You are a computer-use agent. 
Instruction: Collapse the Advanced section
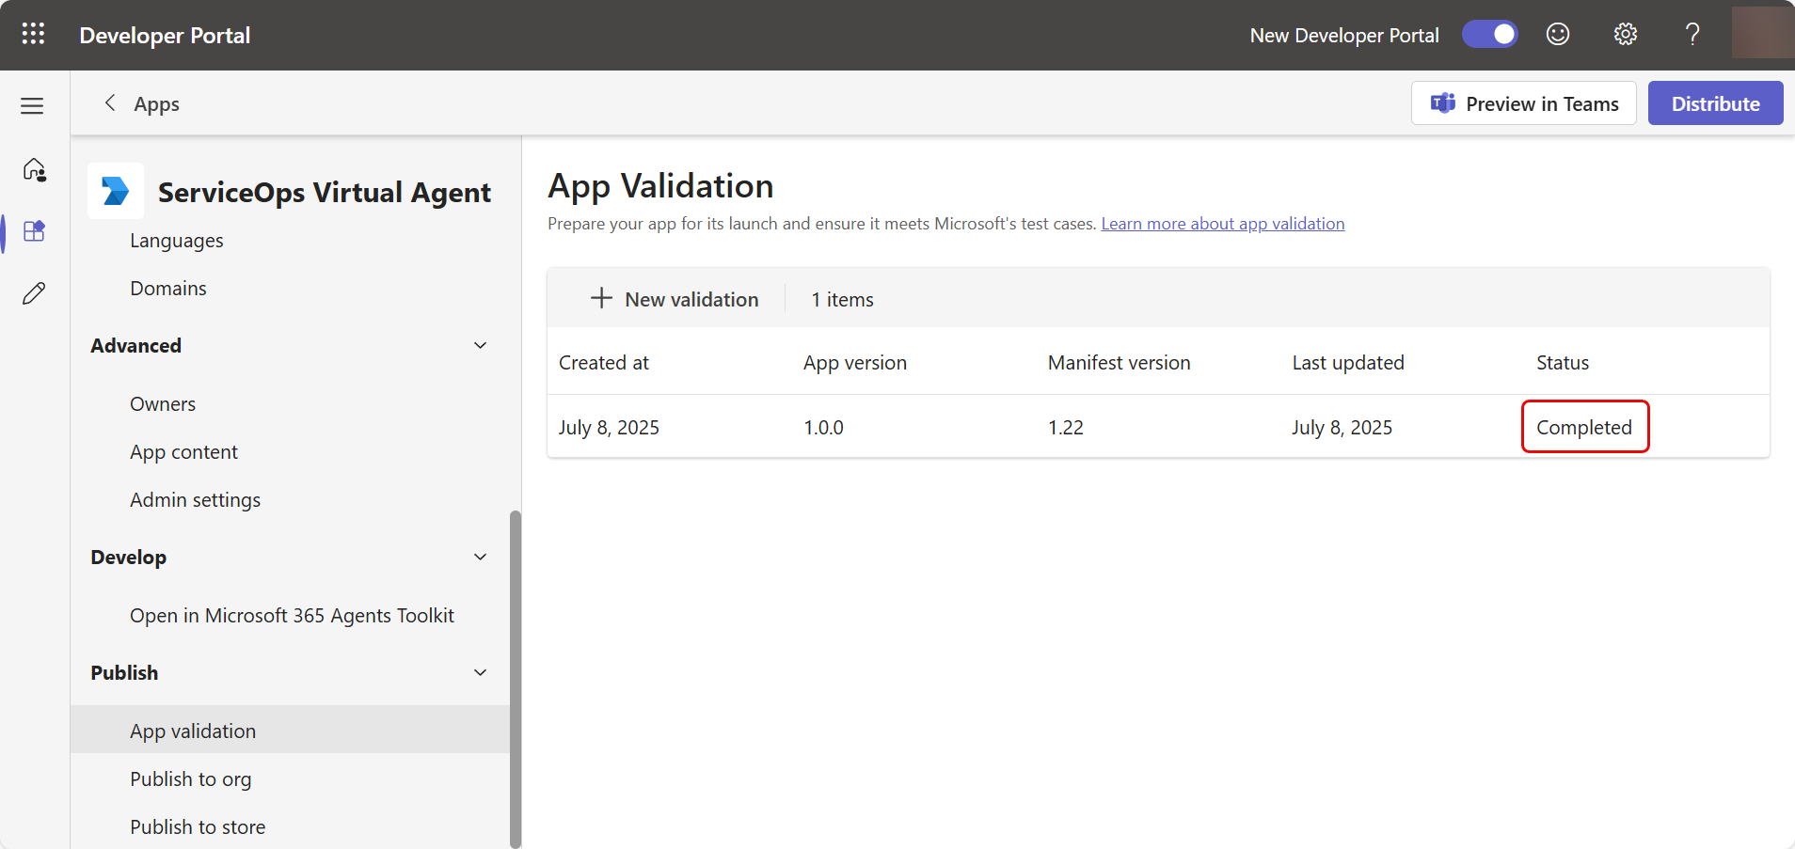click(480, 346)
